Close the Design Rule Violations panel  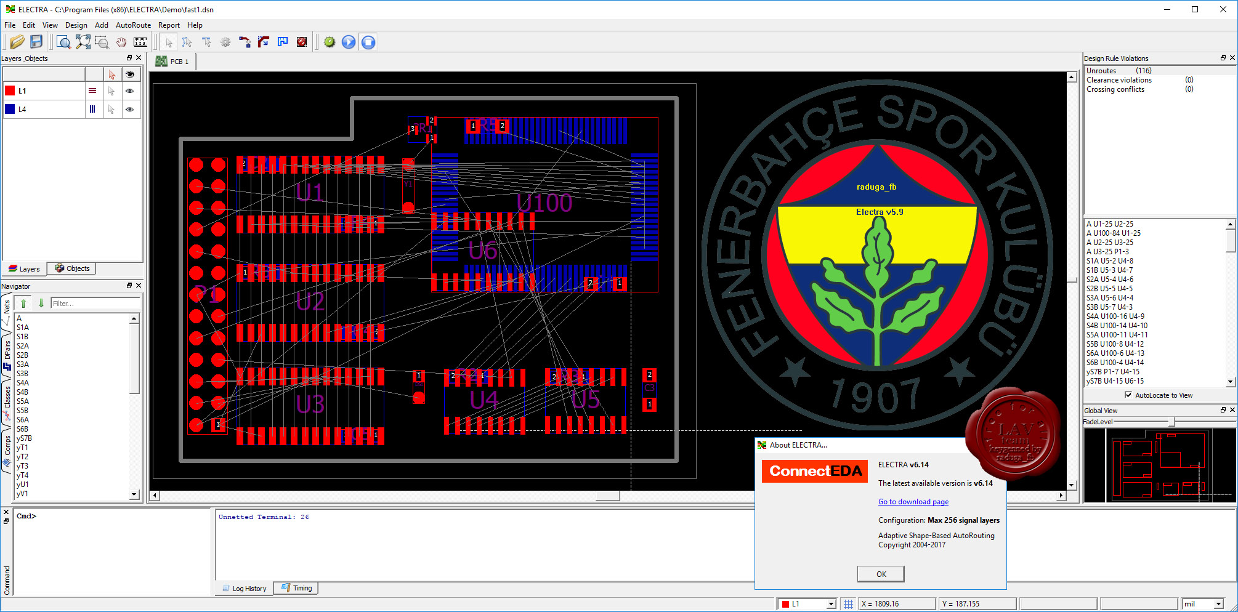click(1232, 58)
